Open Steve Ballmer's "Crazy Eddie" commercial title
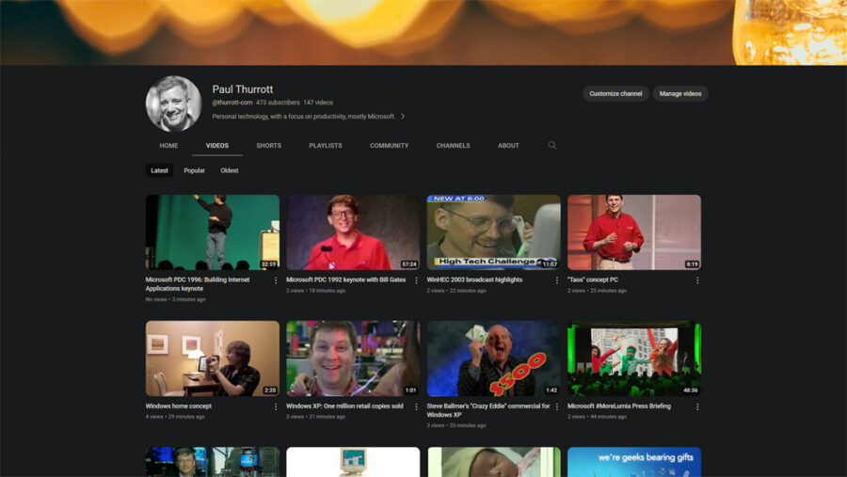This screenshot has height=477, width=847. (488, 410)
